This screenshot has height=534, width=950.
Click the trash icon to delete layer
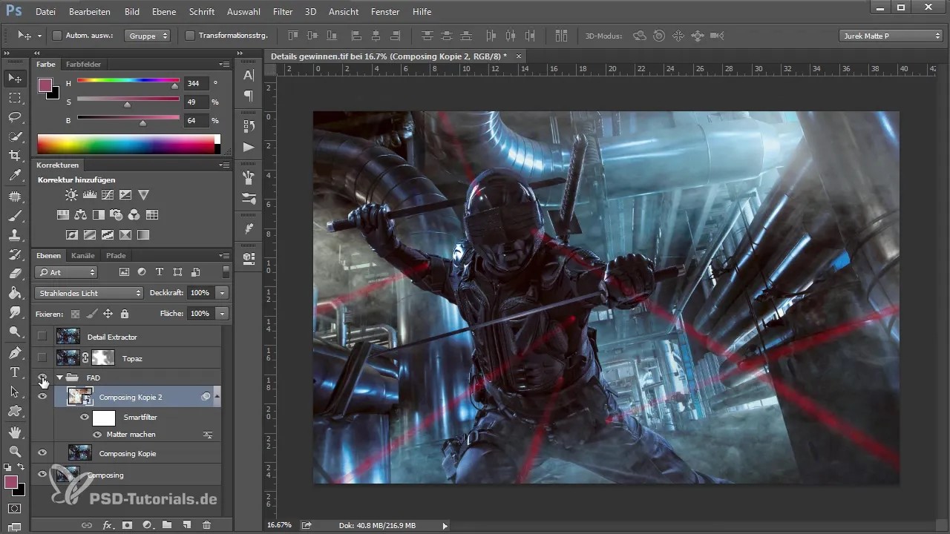coord(206,525)
